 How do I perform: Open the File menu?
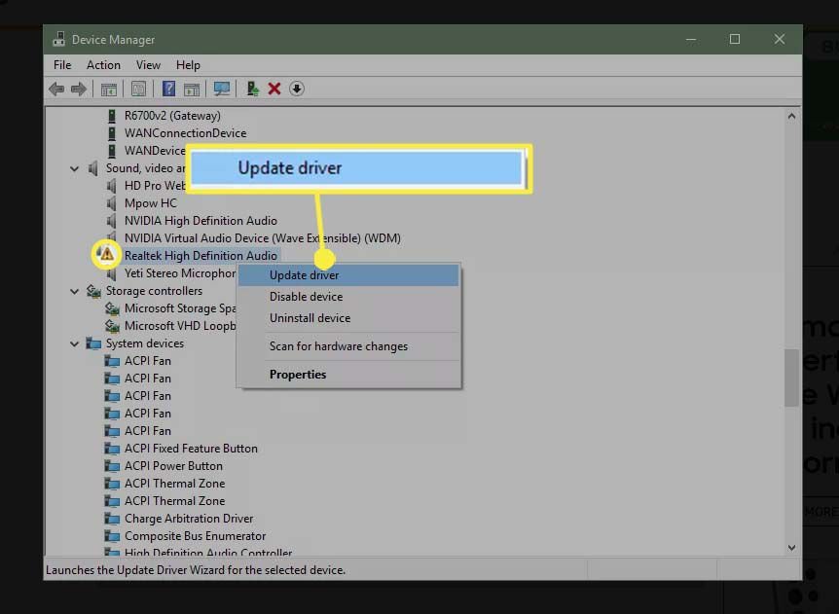pyautogui.click(x=62, y=65)
